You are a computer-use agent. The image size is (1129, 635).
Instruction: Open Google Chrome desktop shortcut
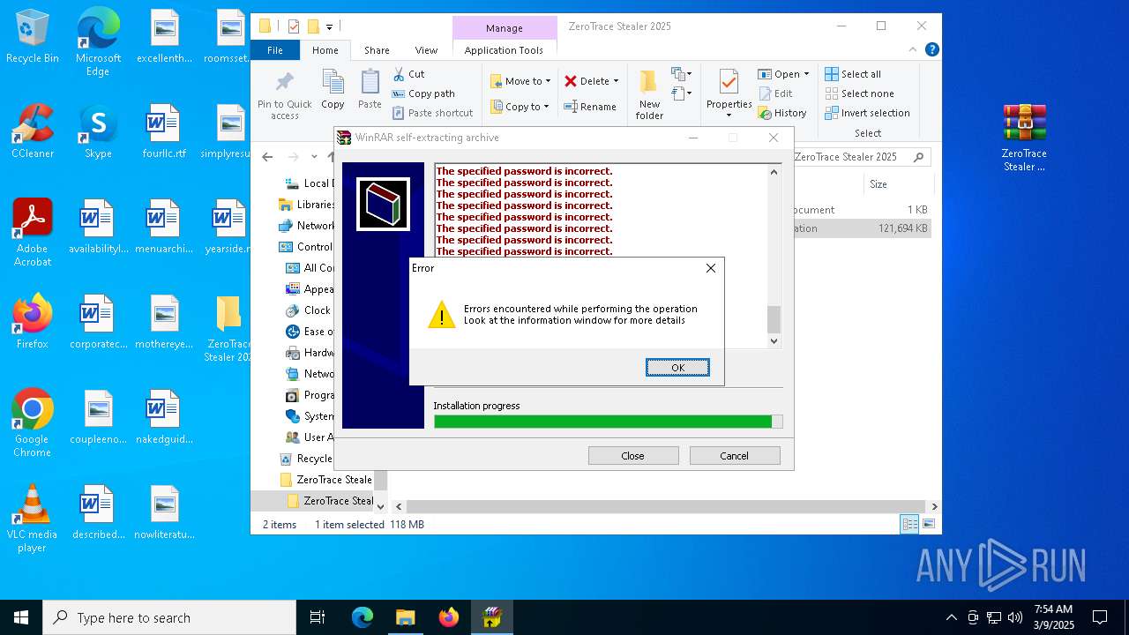[33, 423]
